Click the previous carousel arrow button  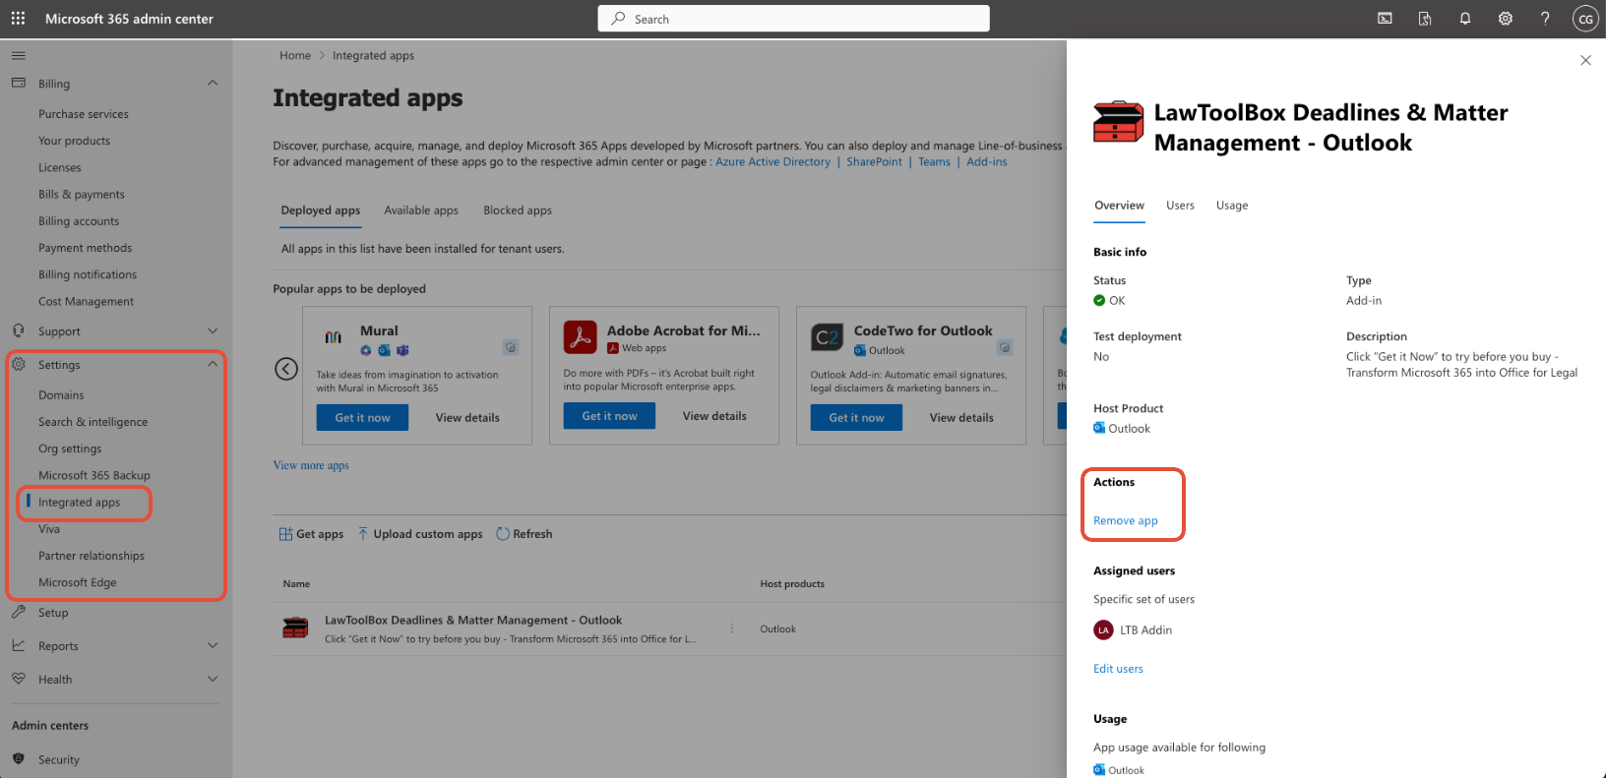(286, 369)
